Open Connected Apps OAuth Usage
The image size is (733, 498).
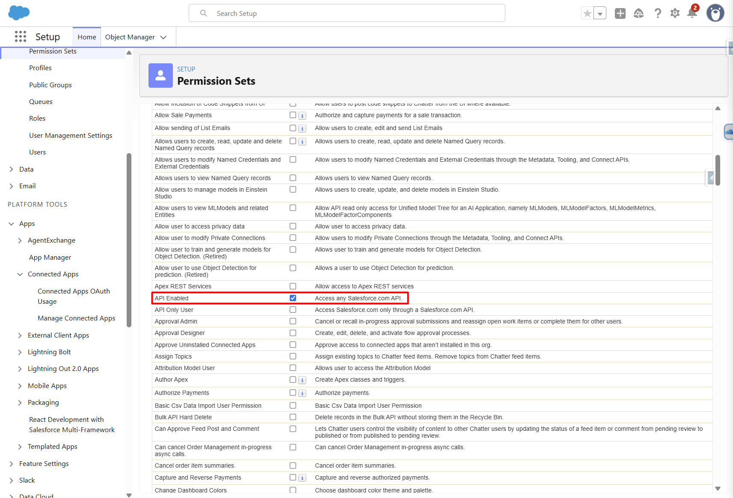pos(74,296)
